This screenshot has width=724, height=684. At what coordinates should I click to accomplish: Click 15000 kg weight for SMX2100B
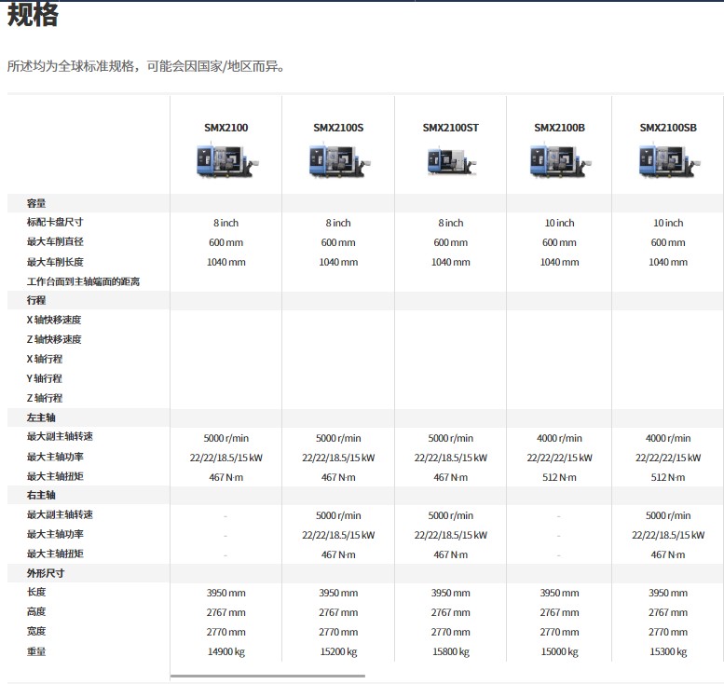560,651
